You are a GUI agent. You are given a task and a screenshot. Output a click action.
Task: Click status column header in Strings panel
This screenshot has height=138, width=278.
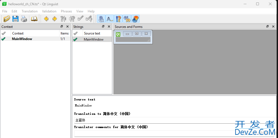[77, 33]
